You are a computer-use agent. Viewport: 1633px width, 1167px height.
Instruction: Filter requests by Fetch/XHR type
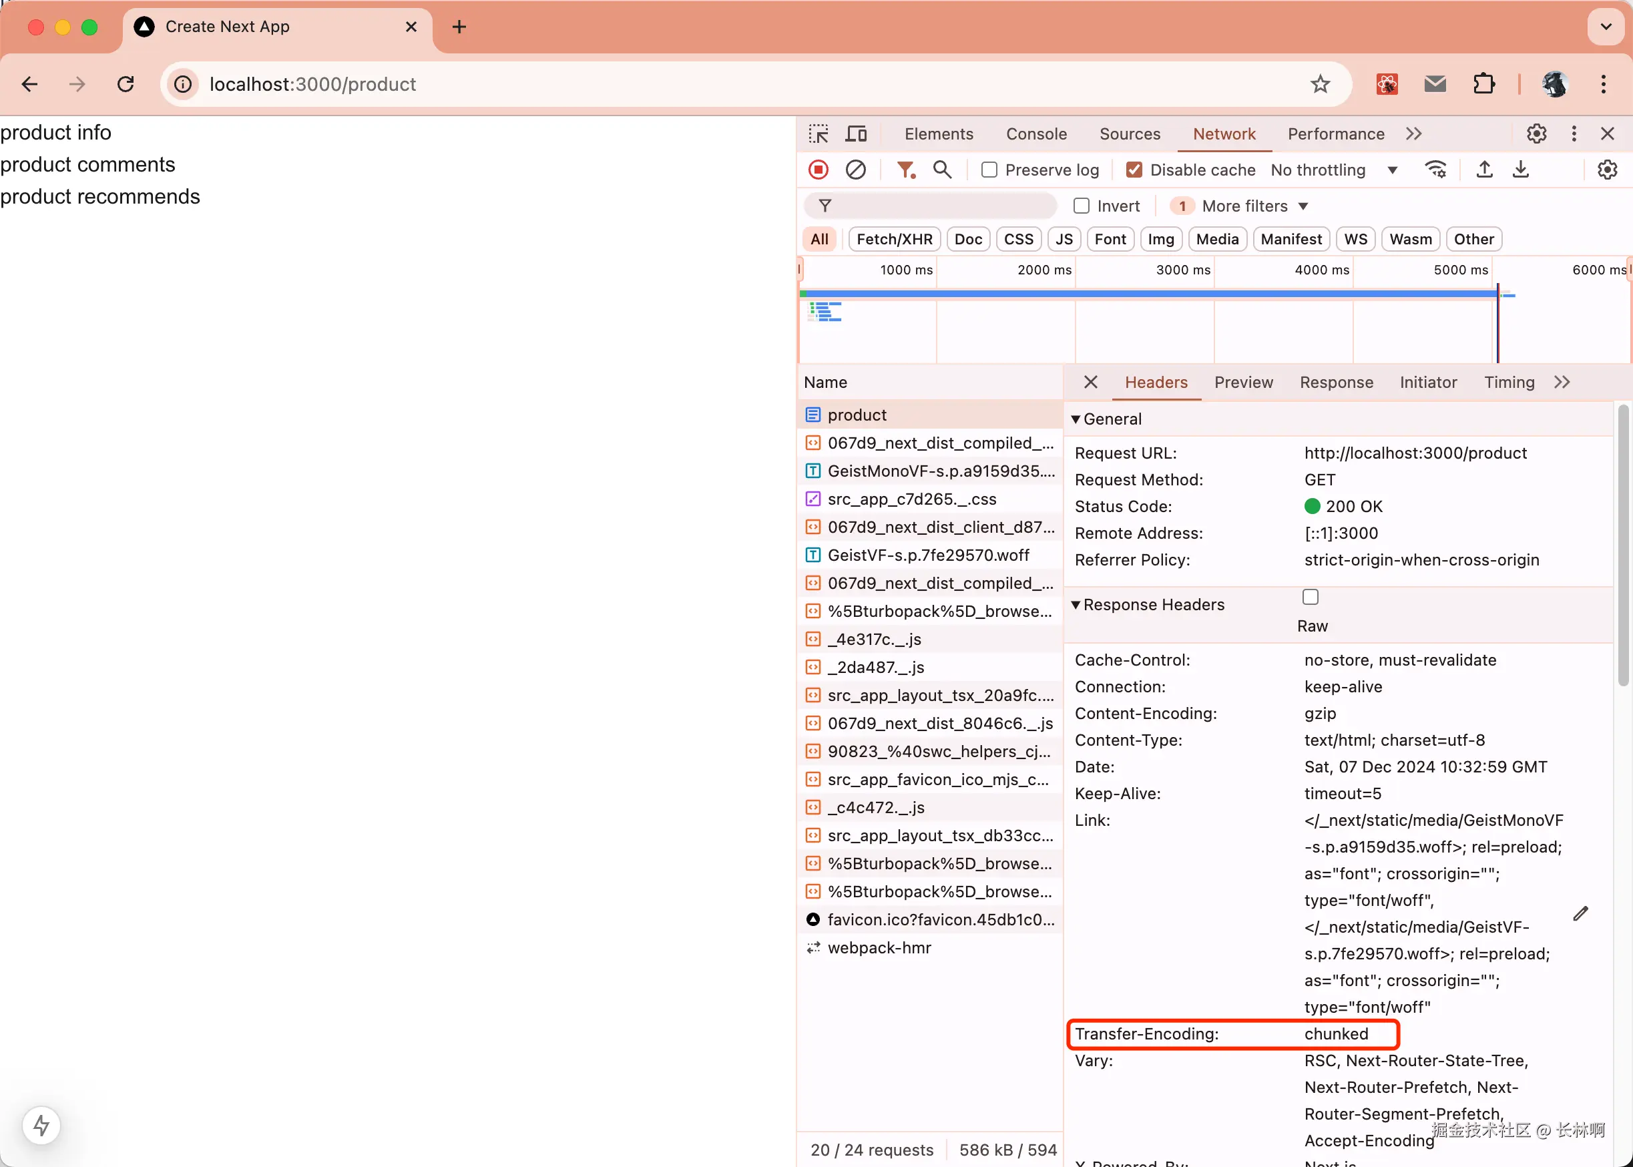894,239
